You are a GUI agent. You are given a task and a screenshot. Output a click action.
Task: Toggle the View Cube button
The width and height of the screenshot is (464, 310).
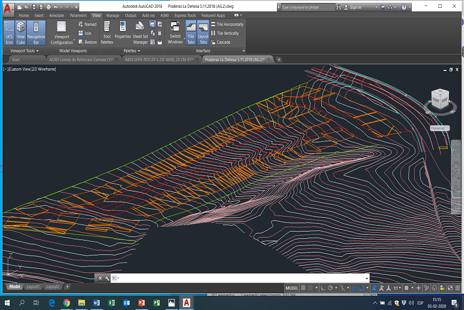(x=21, y=33)
